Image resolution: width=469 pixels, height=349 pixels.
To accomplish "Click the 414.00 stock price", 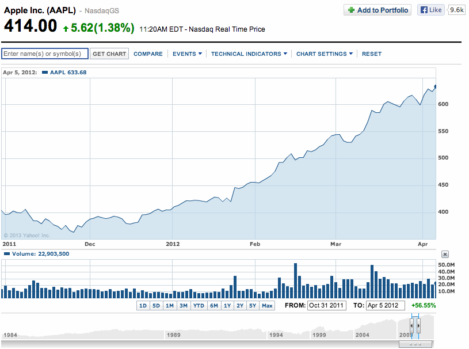I will 30,26.
